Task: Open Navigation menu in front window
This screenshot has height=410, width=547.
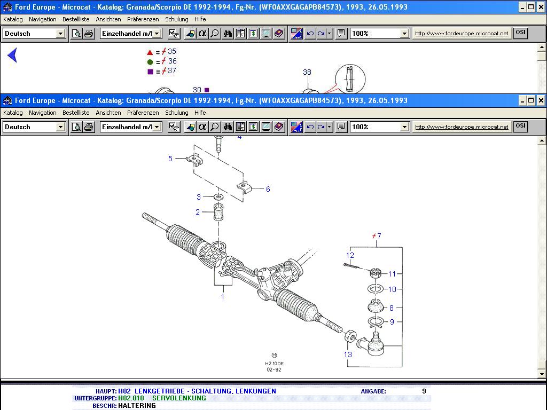Action: [x=43, y=113]
